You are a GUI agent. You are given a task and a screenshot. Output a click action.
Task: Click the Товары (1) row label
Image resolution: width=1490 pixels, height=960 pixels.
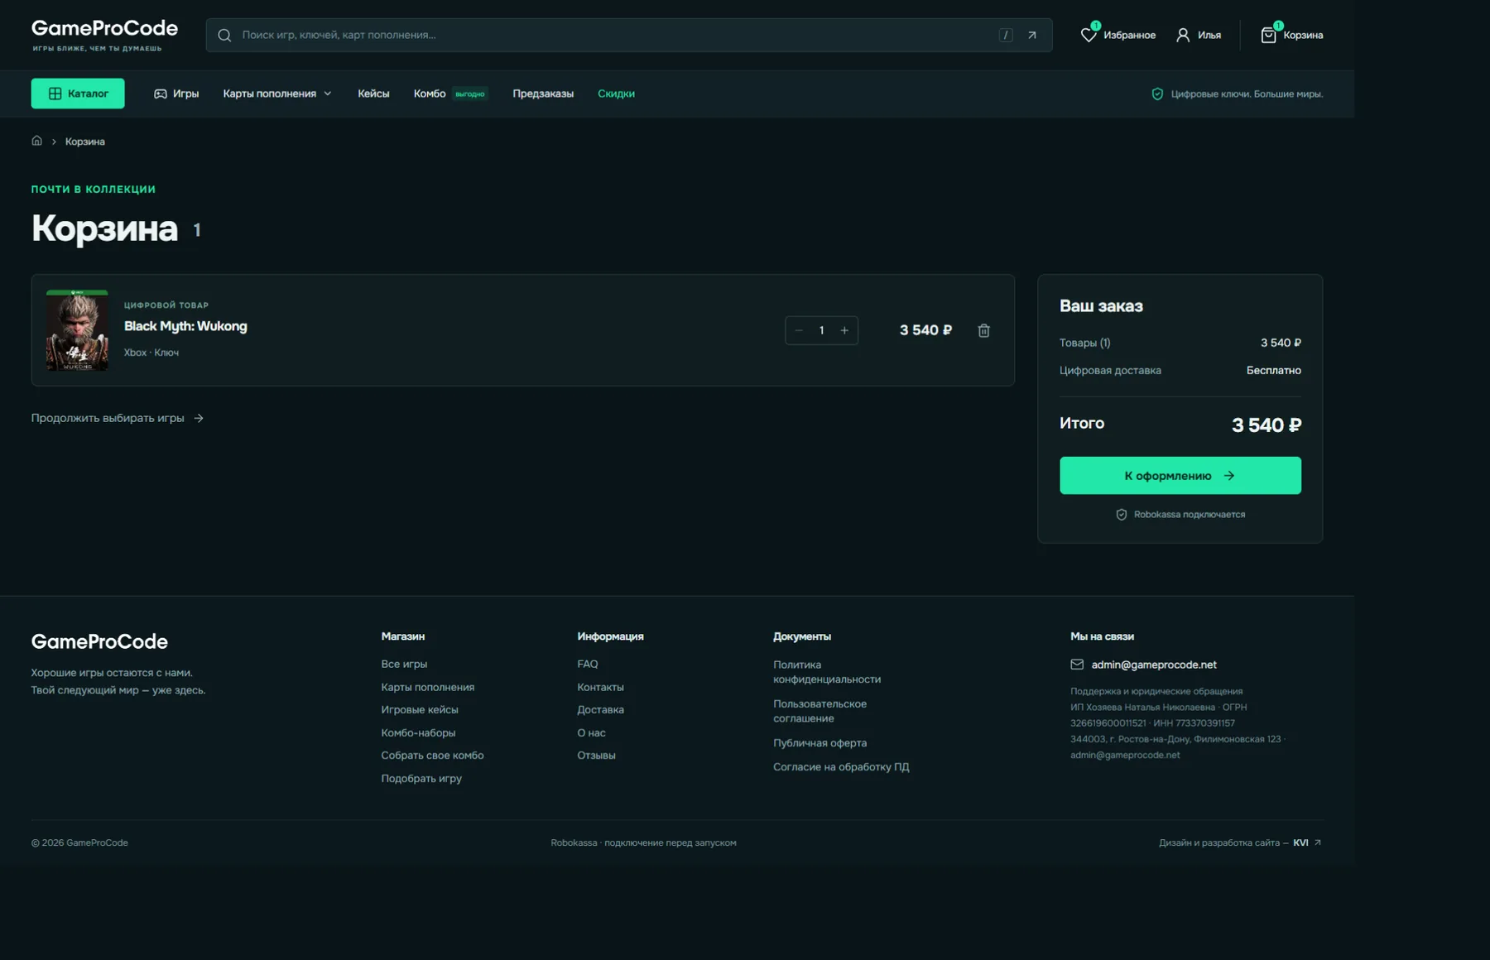[x=1084, y=343]
